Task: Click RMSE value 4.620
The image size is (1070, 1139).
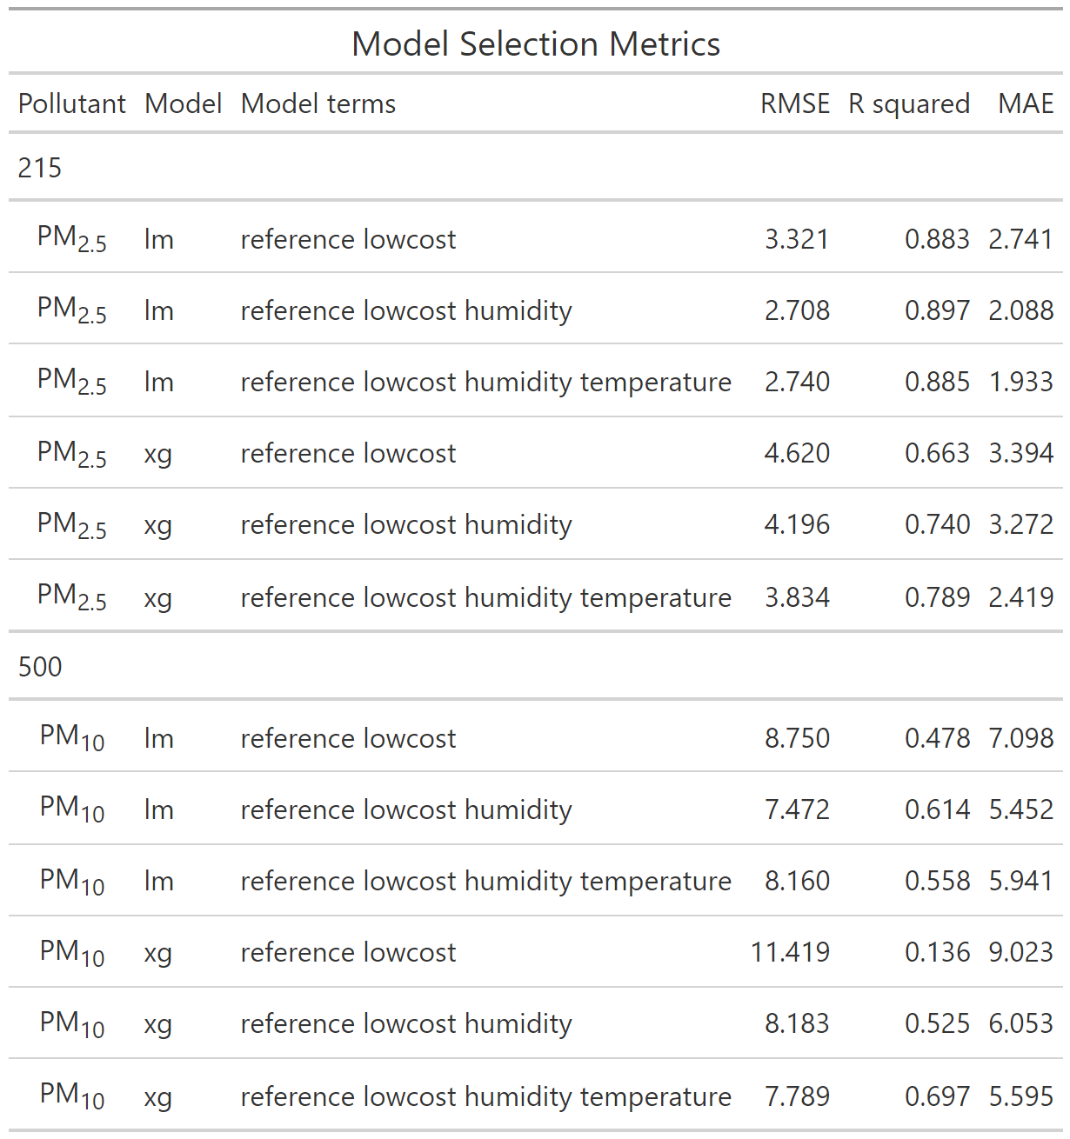Action: tap(797, 453)
